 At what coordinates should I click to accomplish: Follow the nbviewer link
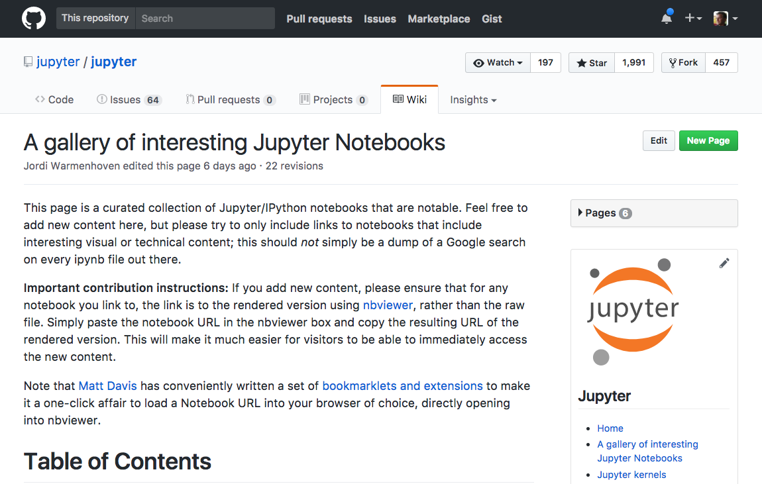pyautogui.click(x=388, y=305)
